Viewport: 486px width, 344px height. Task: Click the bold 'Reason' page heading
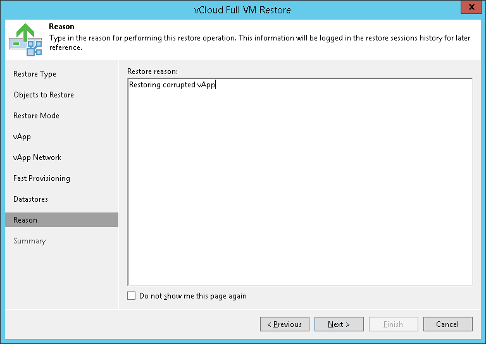coord(61,27)
